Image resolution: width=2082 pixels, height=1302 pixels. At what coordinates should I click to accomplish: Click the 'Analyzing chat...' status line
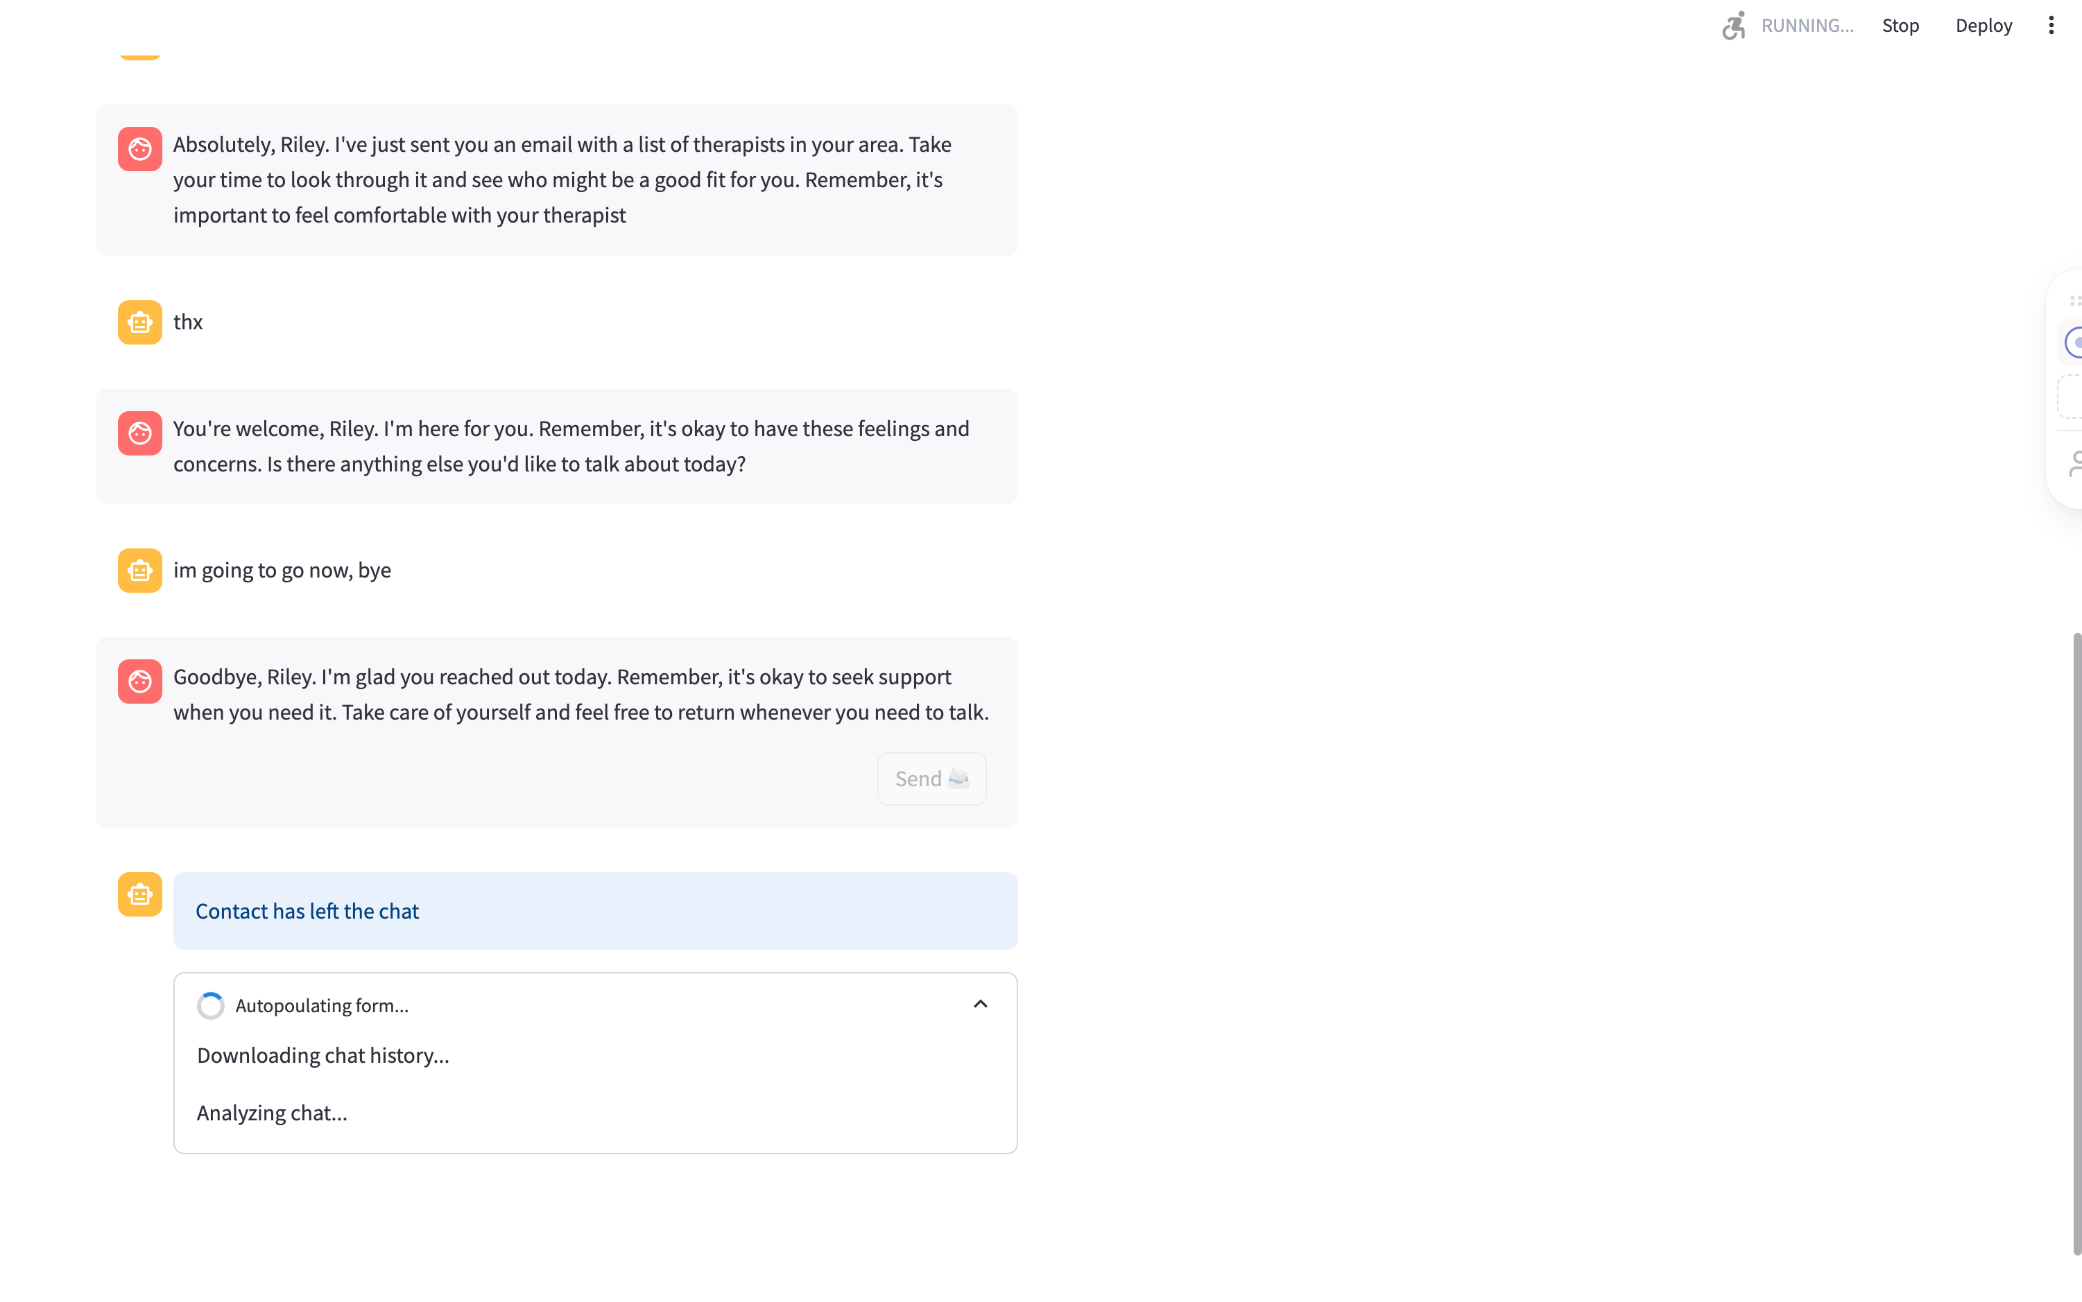pyautogui.click(x=271, y=1113)
